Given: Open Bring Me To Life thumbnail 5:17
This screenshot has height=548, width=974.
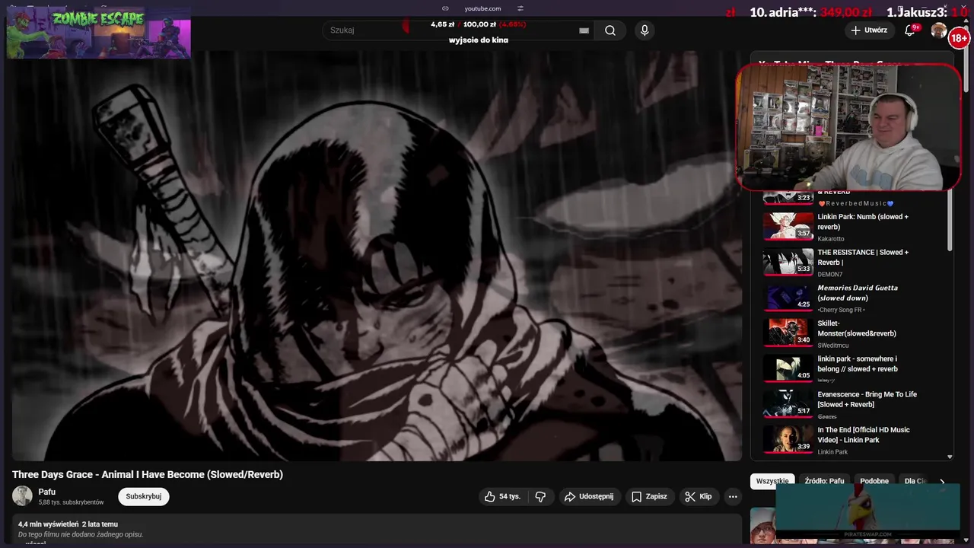Looking at the screenshot, I should pos(788,403).
